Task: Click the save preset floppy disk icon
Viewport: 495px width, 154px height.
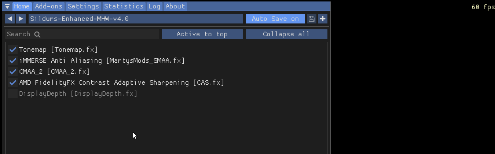Action: [x=312, y=19]
